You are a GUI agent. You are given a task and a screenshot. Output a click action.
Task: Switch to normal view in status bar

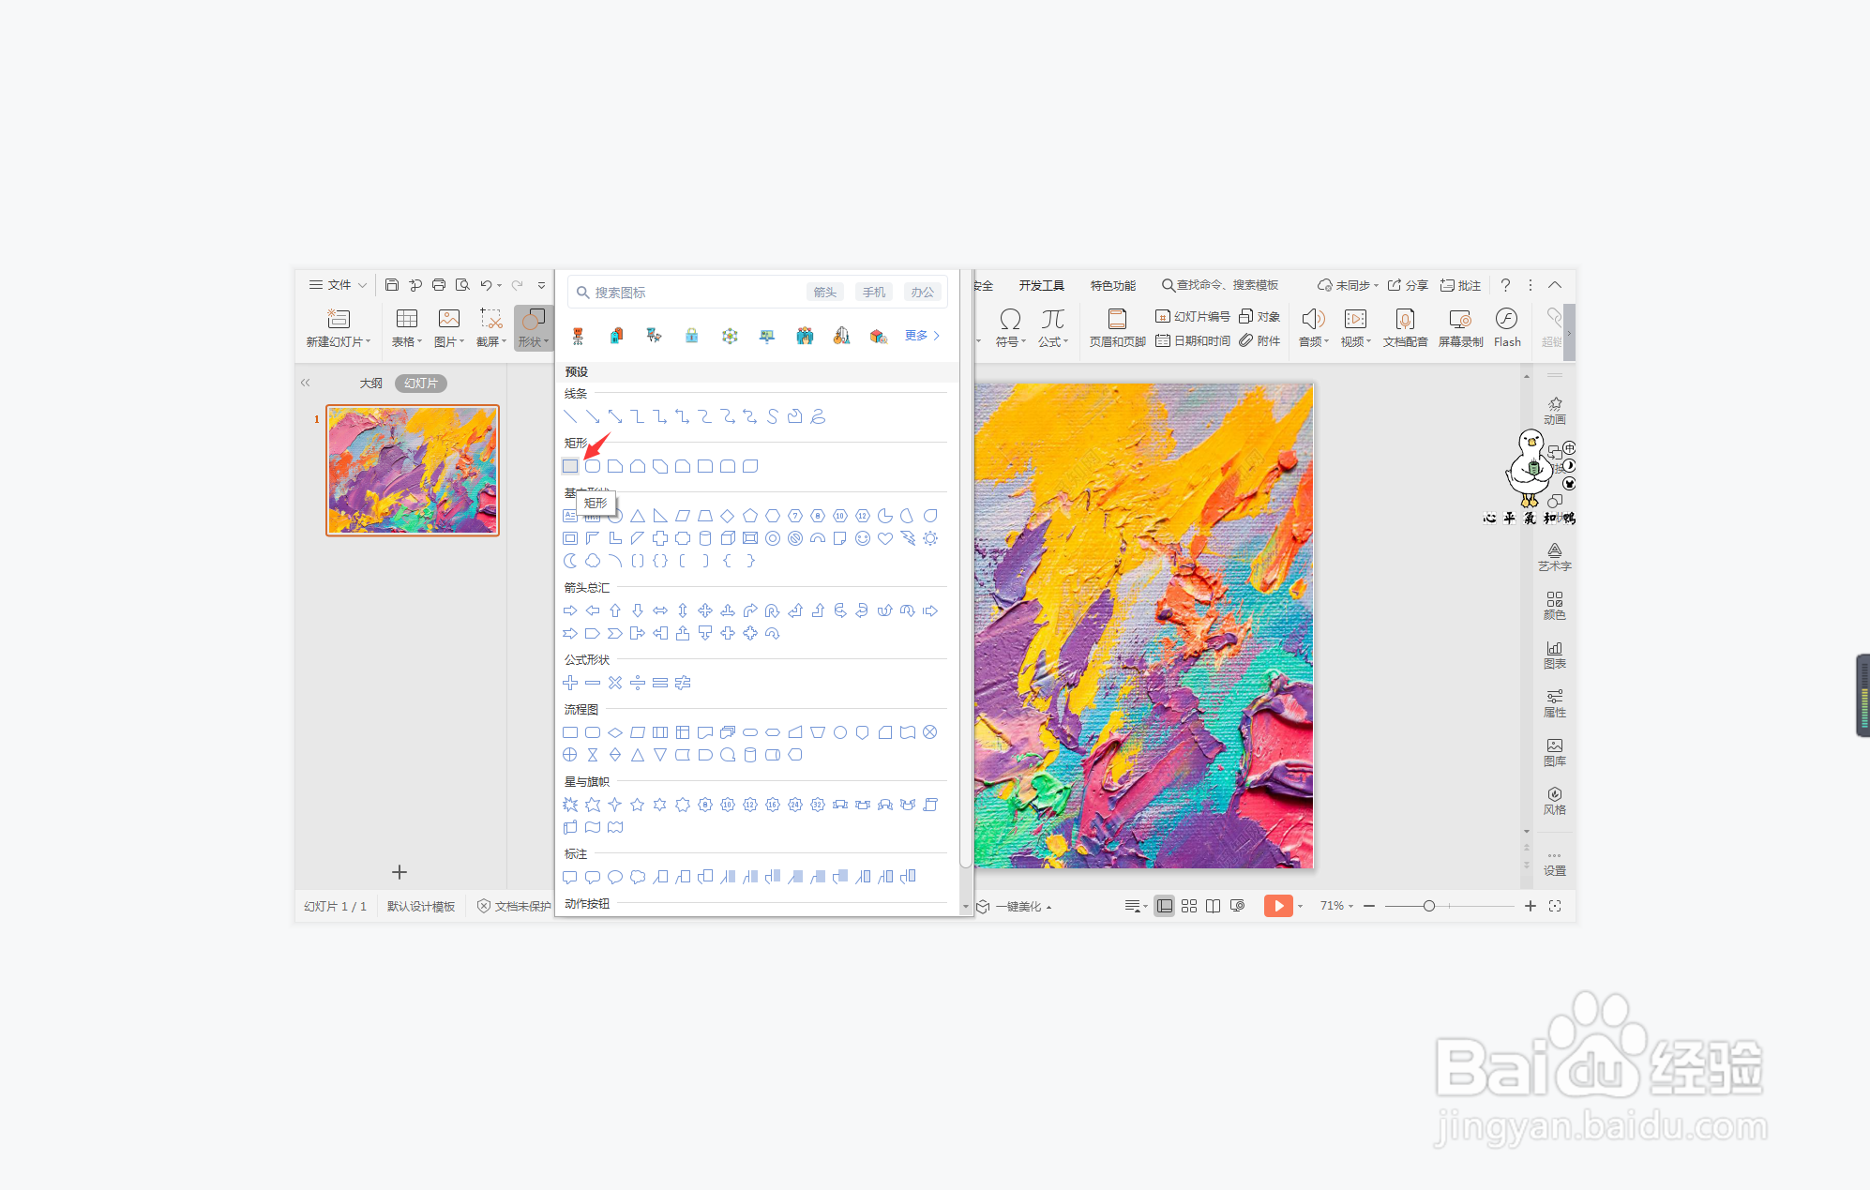(1164, 906)
